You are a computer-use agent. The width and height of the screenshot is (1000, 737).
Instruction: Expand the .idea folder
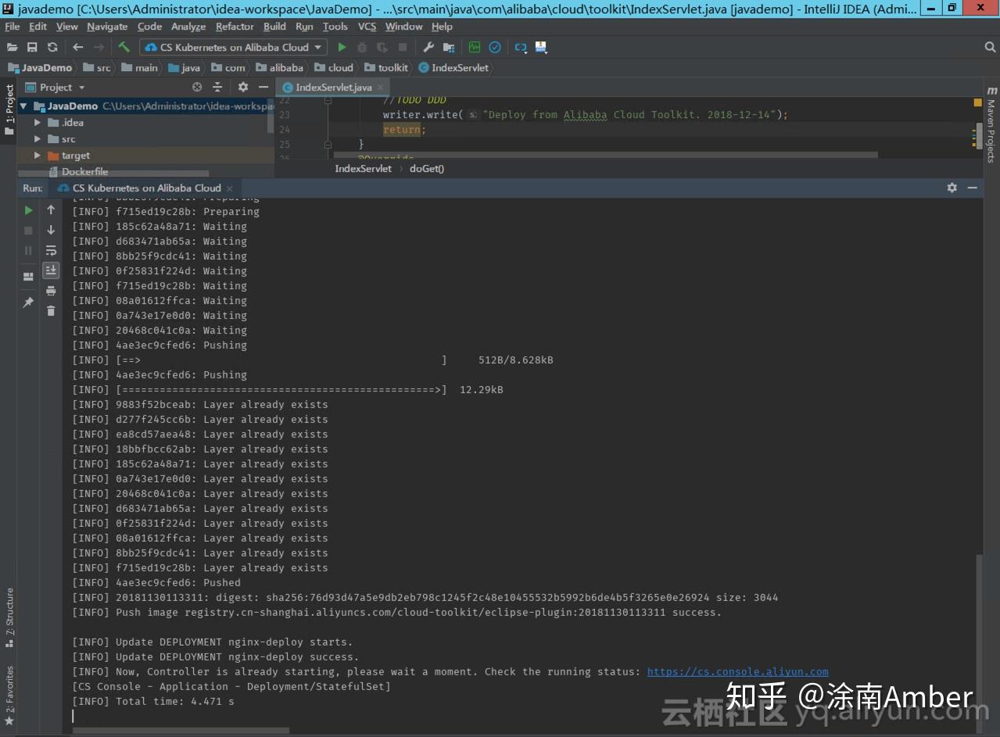(x=37, y=123)
